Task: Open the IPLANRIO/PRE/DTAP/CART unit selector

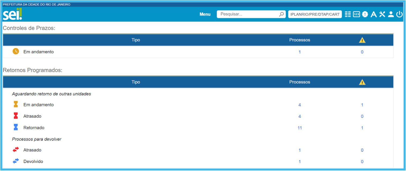Action: click(315, 14)
